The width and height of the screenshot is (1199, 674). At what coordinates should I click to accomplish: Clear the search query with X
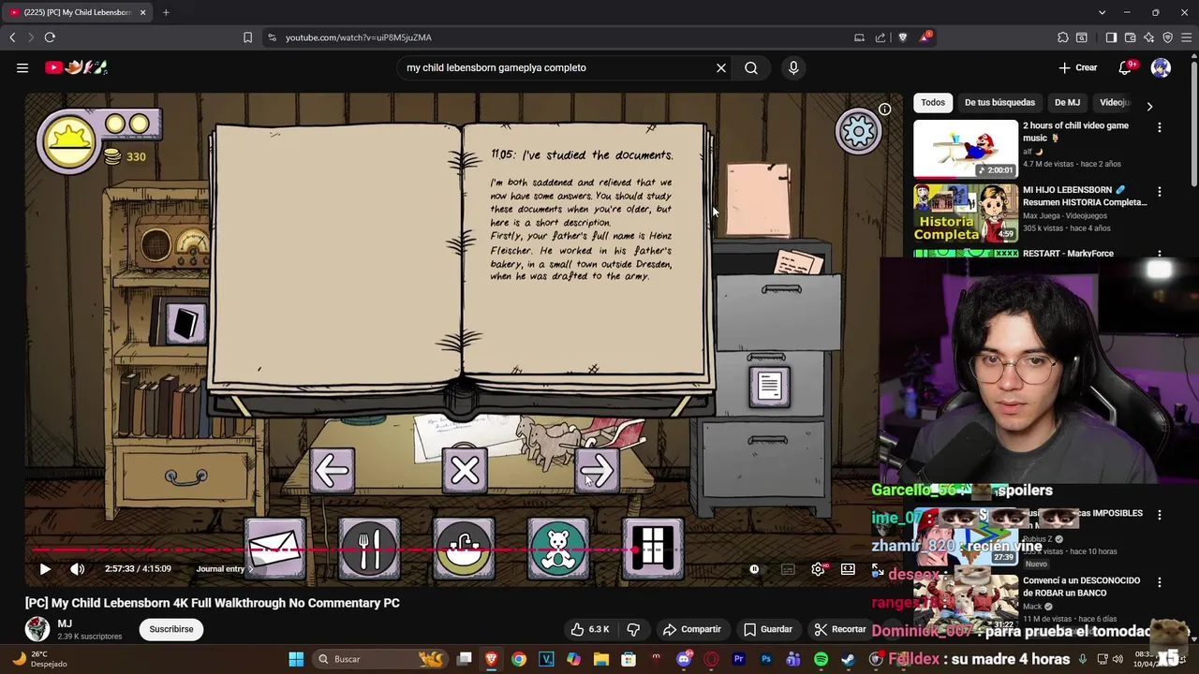pos(721,67)
